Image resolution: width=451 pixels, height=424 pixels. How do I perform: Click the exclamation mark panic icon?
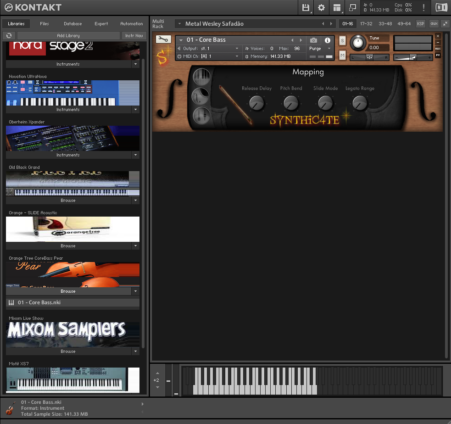(x=423, y=7)
